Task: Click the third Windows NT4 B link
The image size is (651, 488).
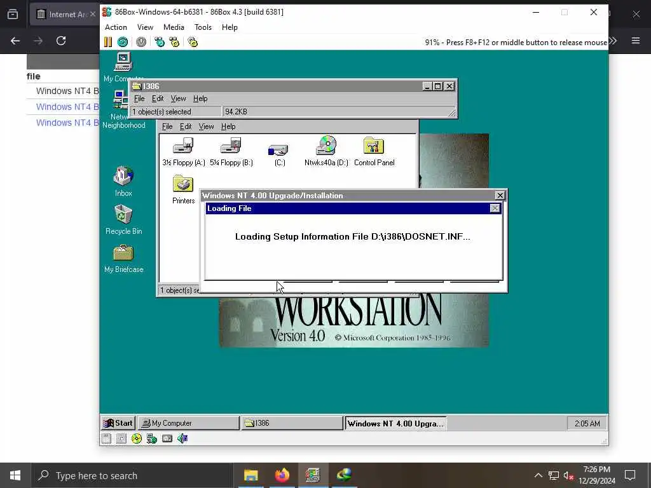Action: 67,123
